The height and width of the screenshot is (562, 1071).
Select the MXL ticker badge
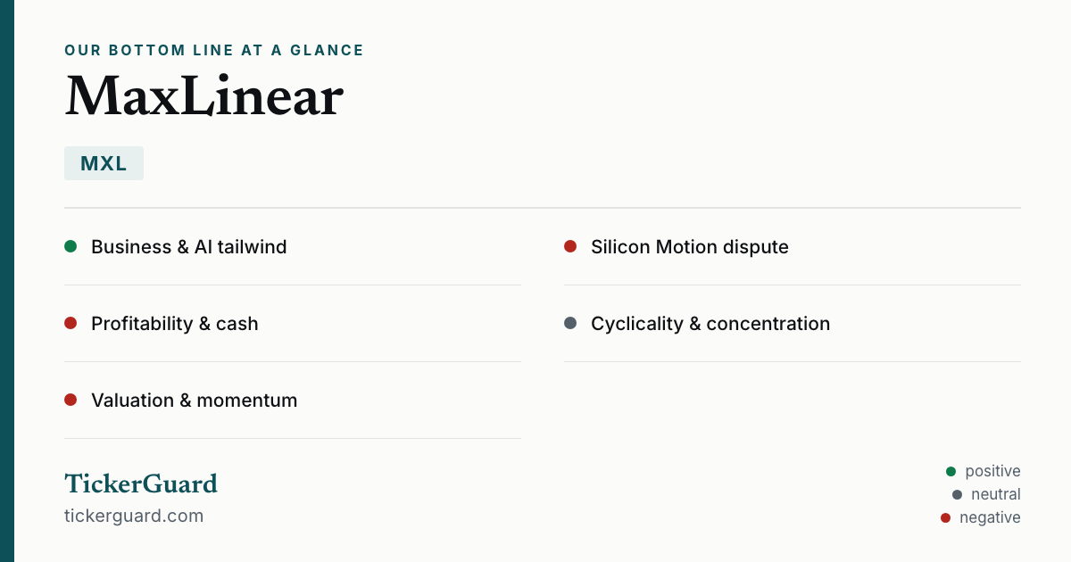(104, 163)
